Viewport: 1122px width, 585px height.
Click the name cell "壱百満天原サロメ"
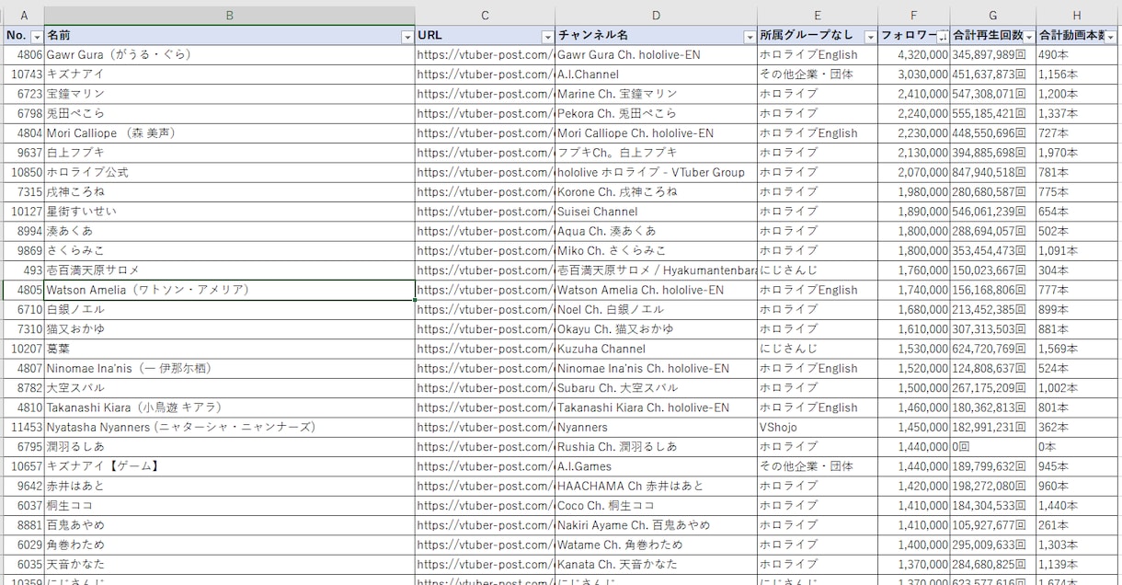point(230,270)
